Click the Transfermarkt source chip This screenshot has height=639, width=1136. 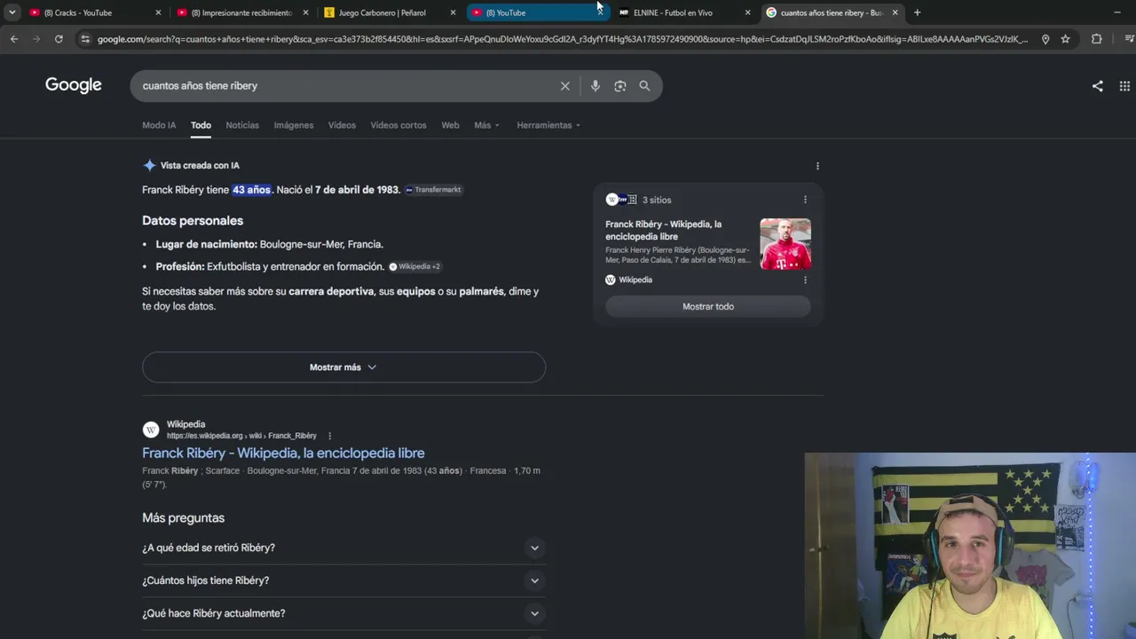click(433, 190)
